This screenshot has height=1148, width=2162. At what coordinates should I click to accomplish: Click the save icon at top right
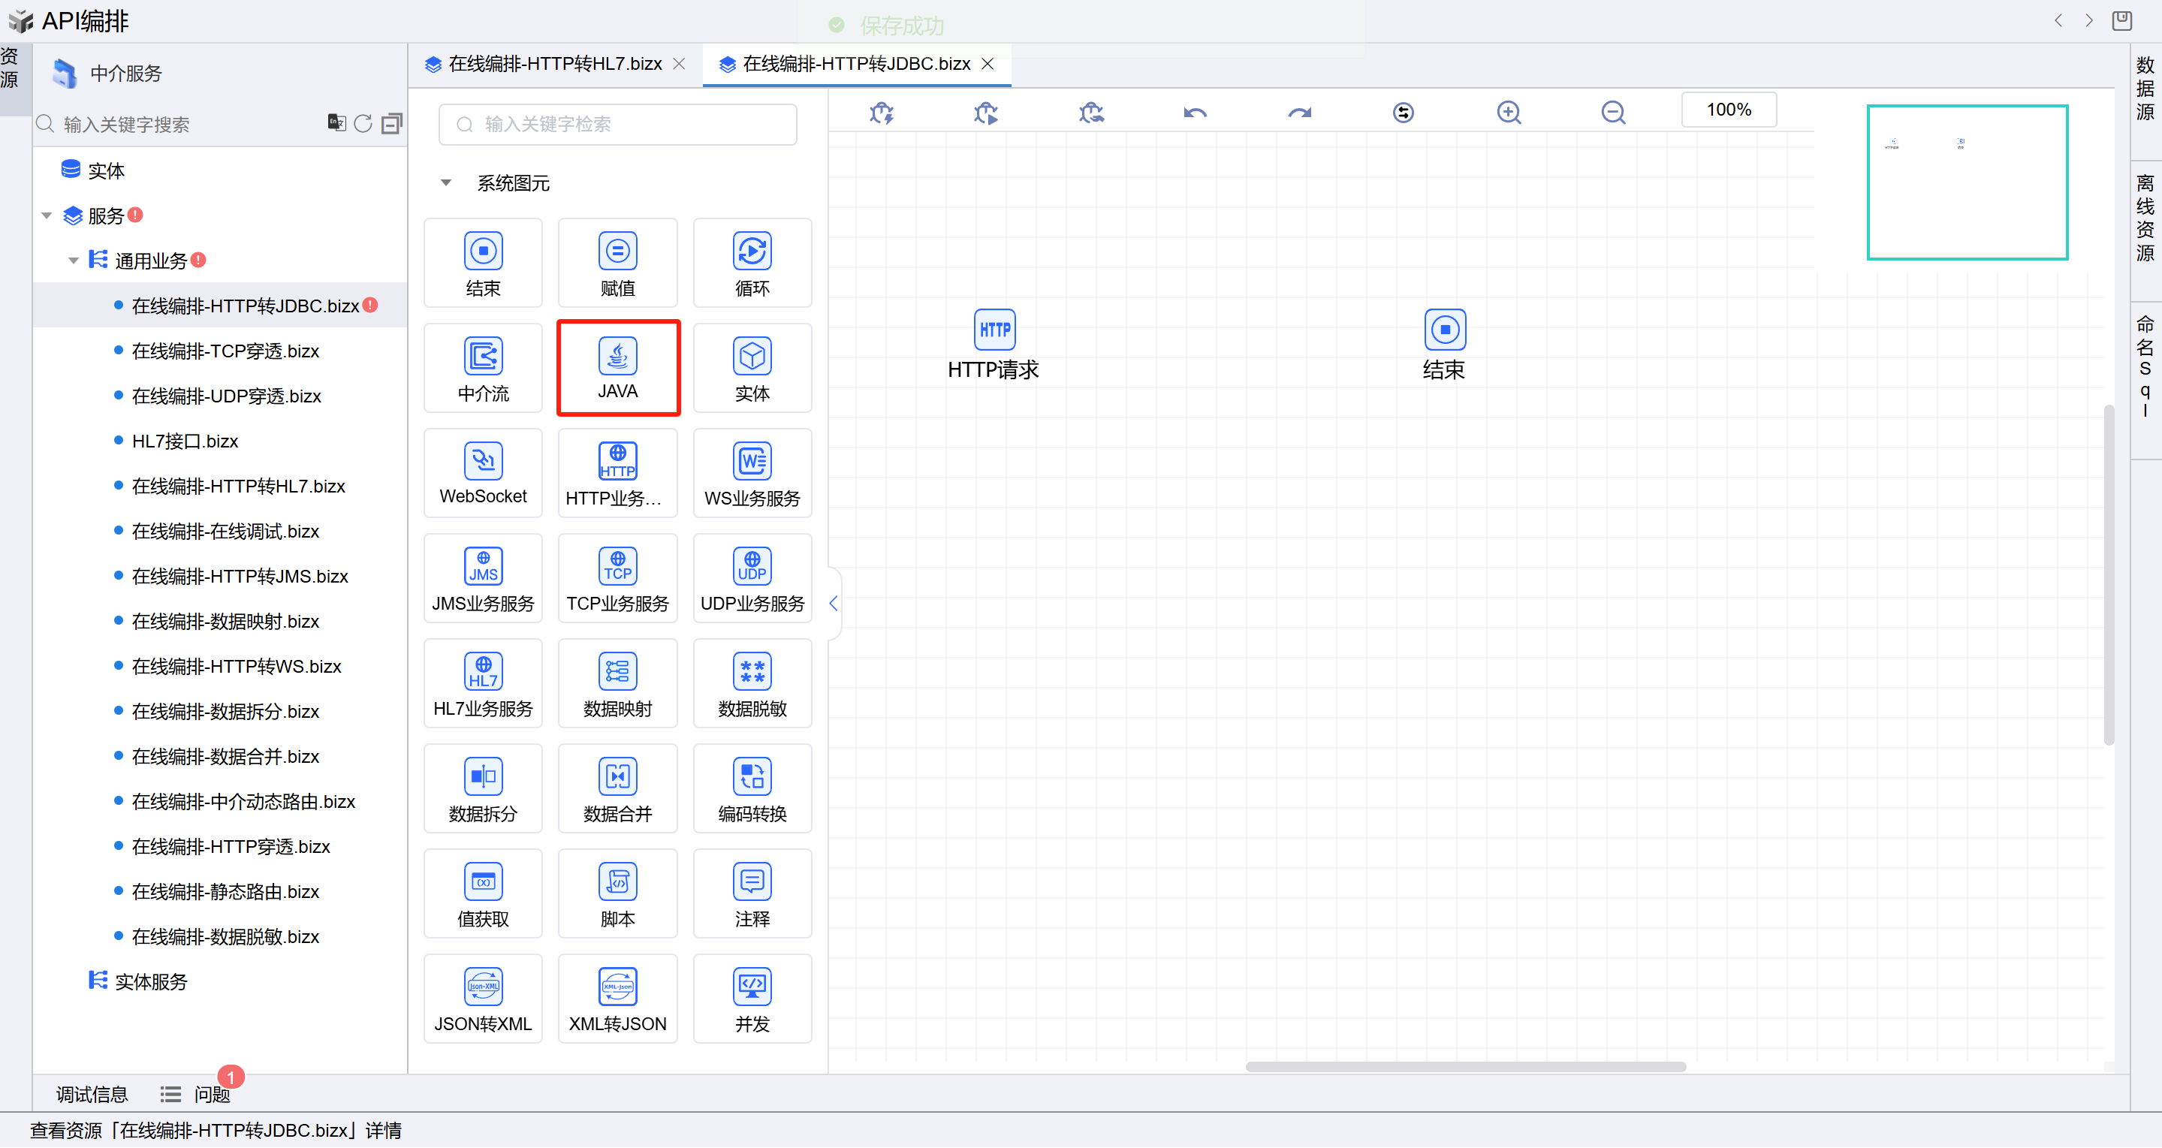(2121, 20)
